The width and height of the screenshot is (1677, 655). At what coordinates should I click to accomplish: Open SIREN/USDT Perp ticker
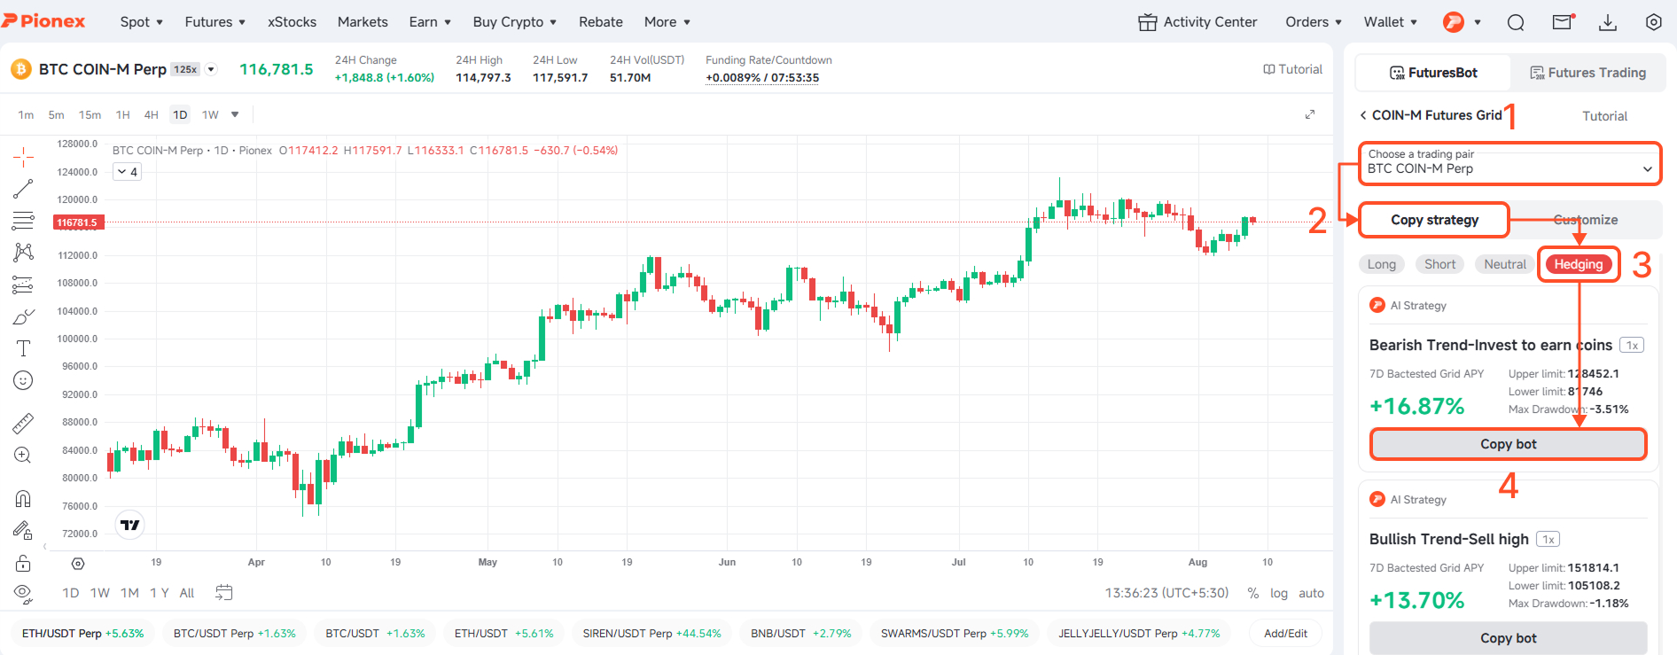[x=651, y=633]
